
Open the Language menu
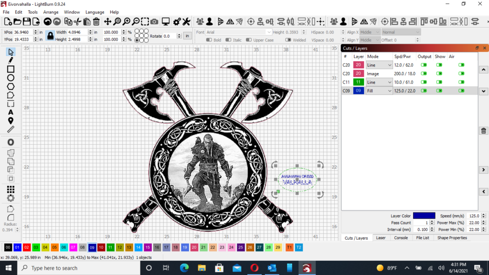(x=95, y=12)
